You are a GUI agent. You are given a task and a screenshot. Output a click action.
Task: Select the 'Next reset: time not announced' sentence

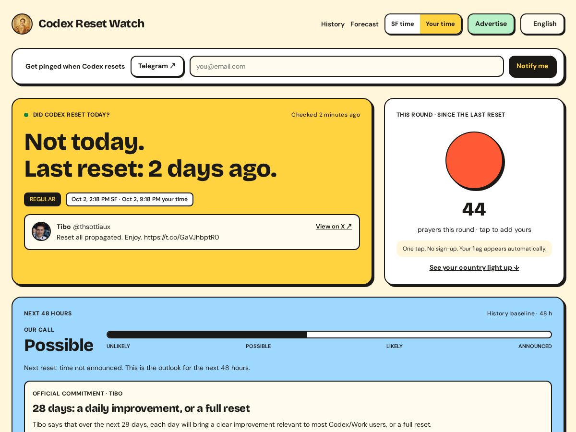[x=137, y=368]
